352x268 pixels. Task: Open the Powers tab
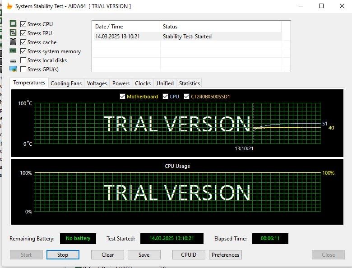pos(121,83)
